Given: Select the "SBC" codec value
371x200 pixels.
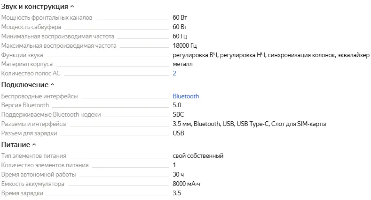Looking at the screenshot, I should 179,115.
